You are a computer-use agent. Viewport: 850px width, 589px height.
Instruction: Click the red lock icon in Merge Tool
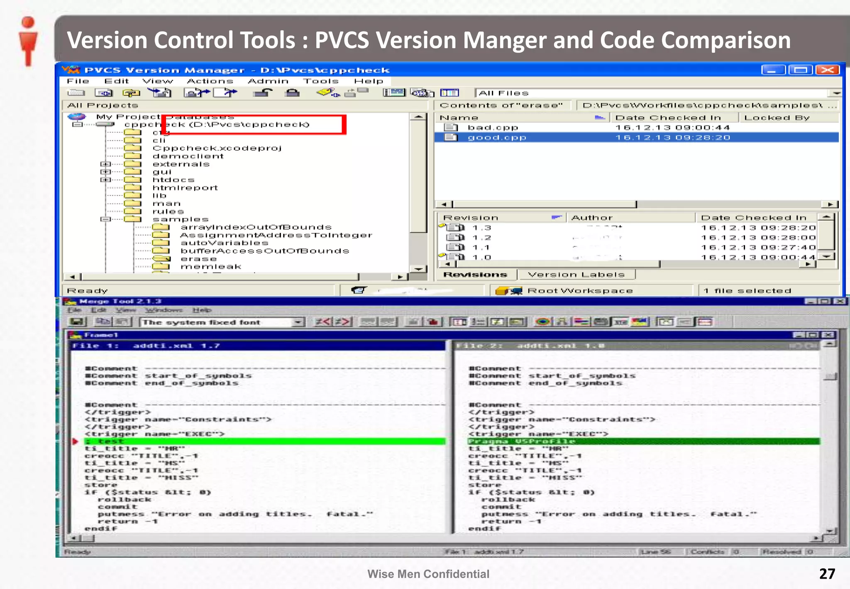(x=433, y=322)
